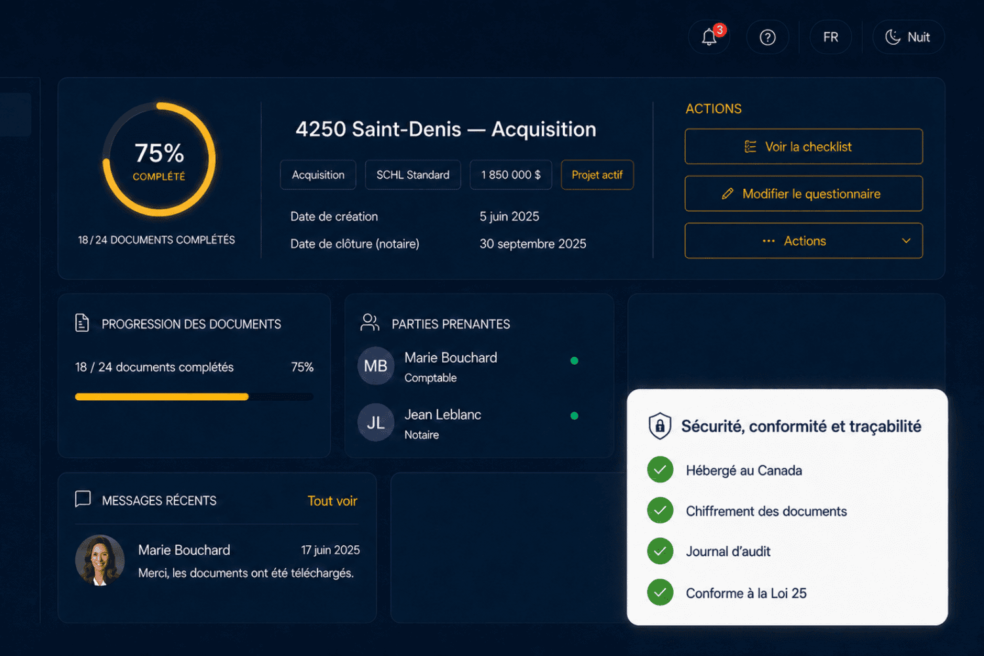Click 75% value beside documents complétés
984x656 pixels.
pos(302,367)
